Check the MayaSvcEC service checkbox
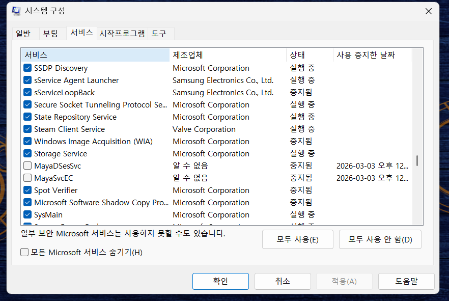This screenshot has height=301, width=449. [27, 178]
